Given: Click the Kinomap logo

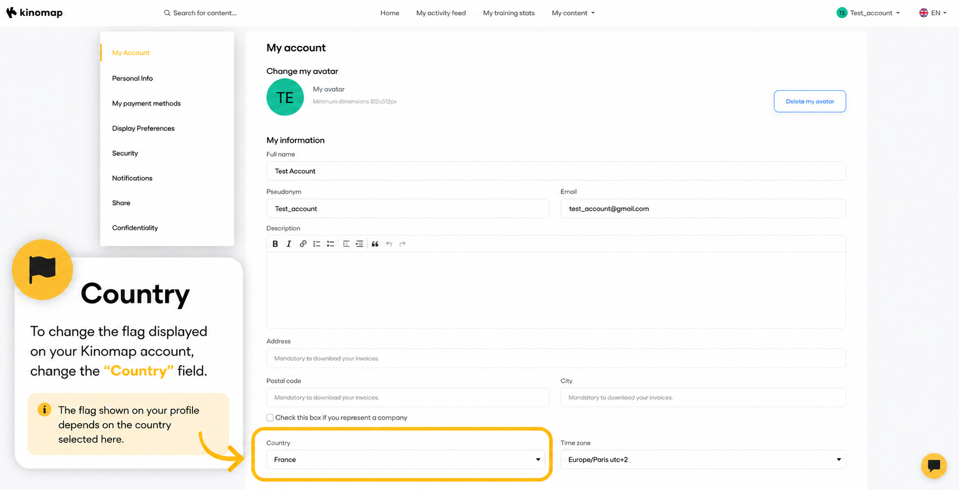Looking at the screenshot, I should tap(34, 13).
